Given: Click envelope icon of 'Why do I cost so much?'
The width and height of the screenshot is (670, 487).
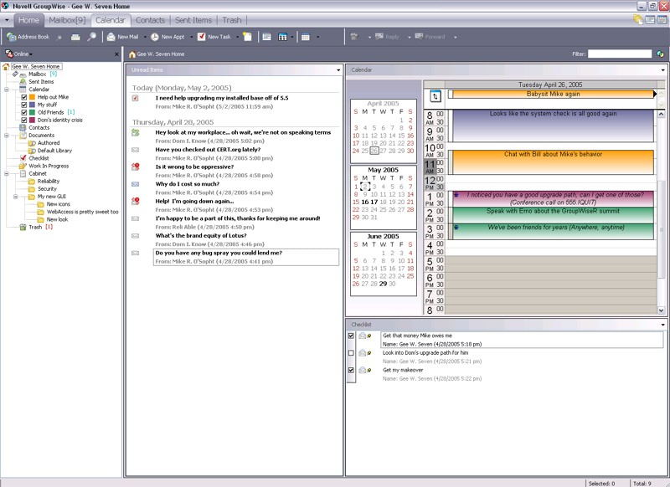Looking at the screenshot, I should coord(136,184).
